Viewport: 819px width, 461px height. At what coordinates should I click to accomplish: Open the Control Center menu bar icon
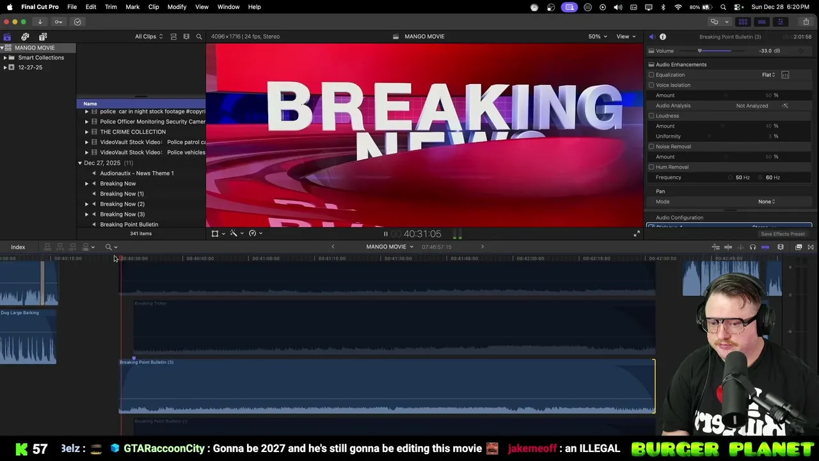[x=738, y=7]
